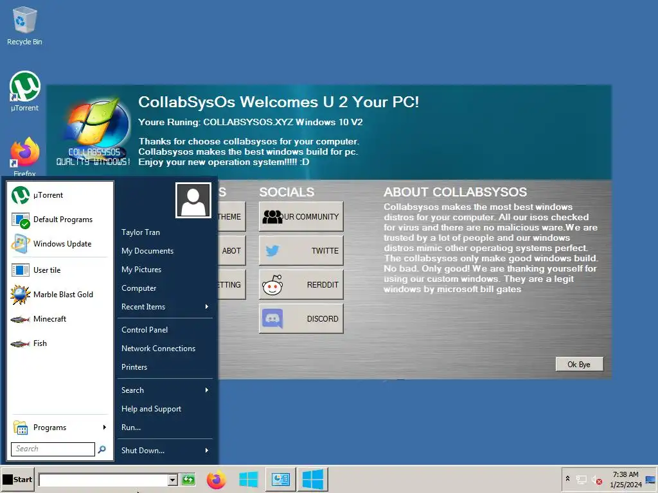Open the RERDDIT social button
Screen dimensions: 658x493
[x=301, y=284]
